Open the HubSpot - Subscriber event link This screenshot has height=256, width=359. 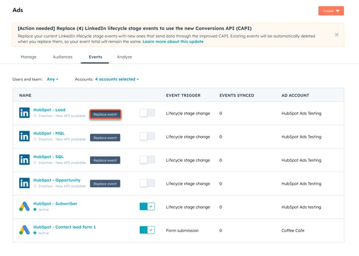coord(55,203)
